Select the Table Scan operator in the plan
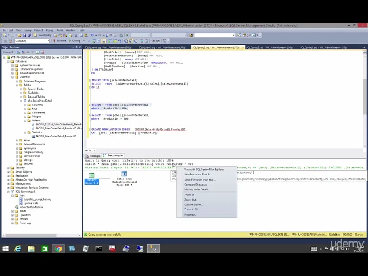This screenshot has height=276, width=368. tap(124, 178)
